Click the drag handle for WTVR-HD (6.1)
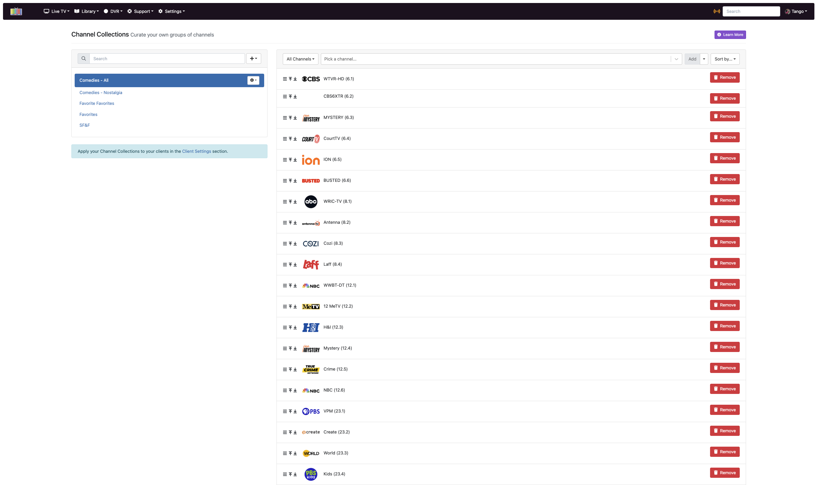This screenshot has height=485, width=818. point(285,79)
